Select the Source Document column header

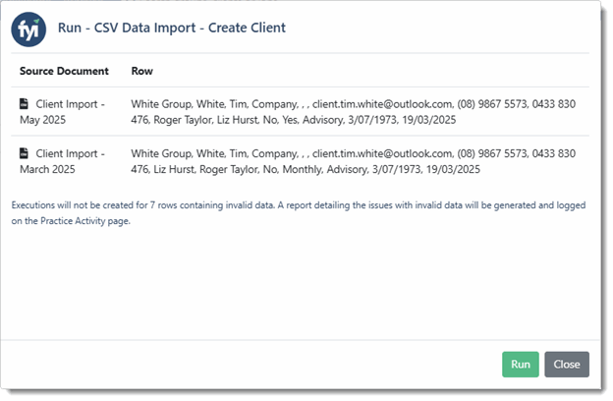[x=64, y=71]
